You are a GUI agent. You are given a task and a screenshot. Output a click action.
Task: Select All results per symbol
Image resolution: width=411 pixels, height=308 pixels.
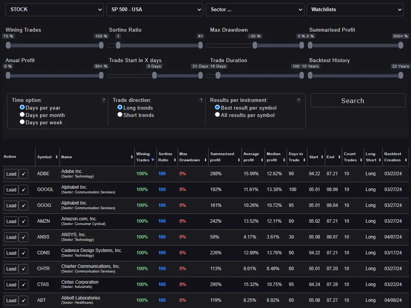217,115
